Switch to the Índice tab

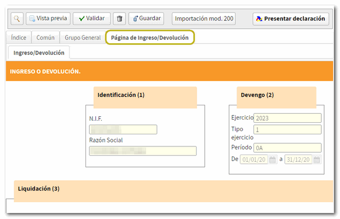click(x=19, y=38)
